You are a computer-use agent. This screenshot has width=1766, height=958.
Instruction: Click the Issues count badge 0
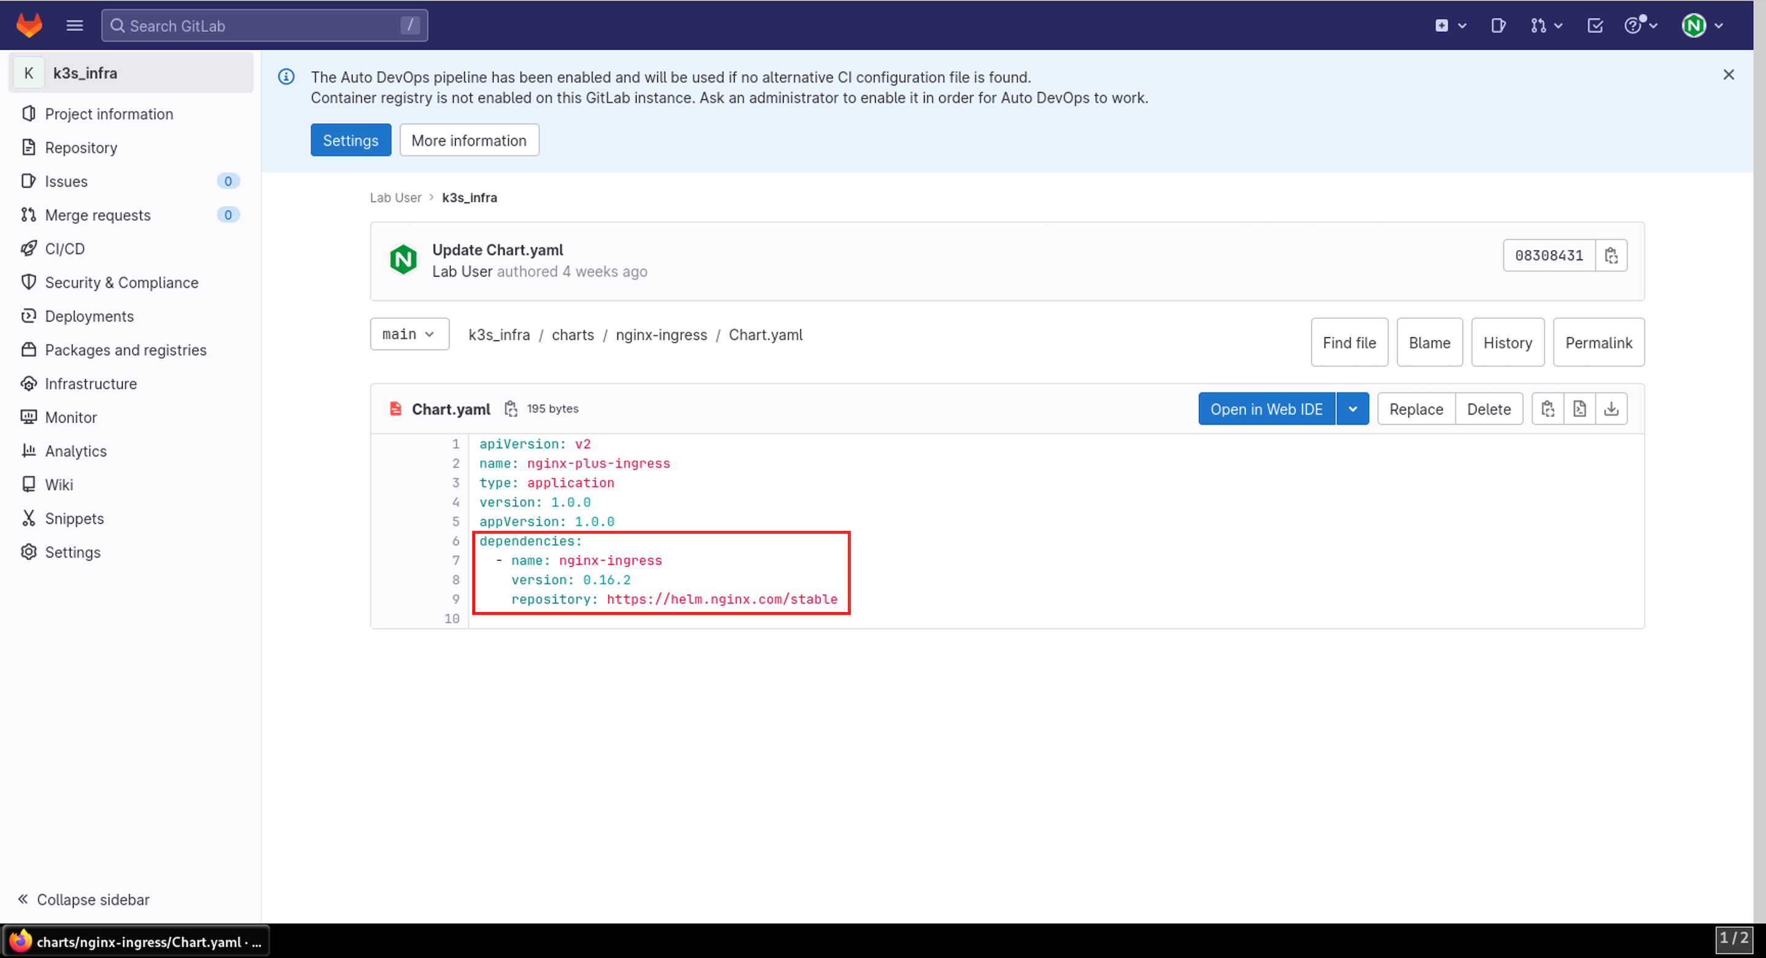coord(228,181)
